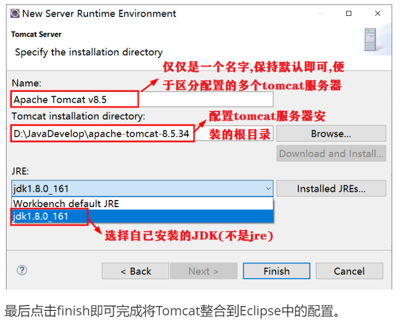Open the Installed JREs... dialog
This screenshot has height=329, width=402.
(331, 189)
